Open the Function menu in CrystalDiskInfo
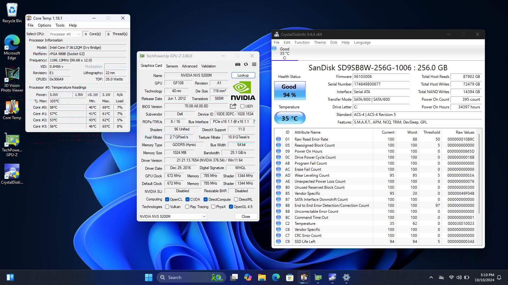Viewport: 508px width, 285px height. [x=302, y=42]
